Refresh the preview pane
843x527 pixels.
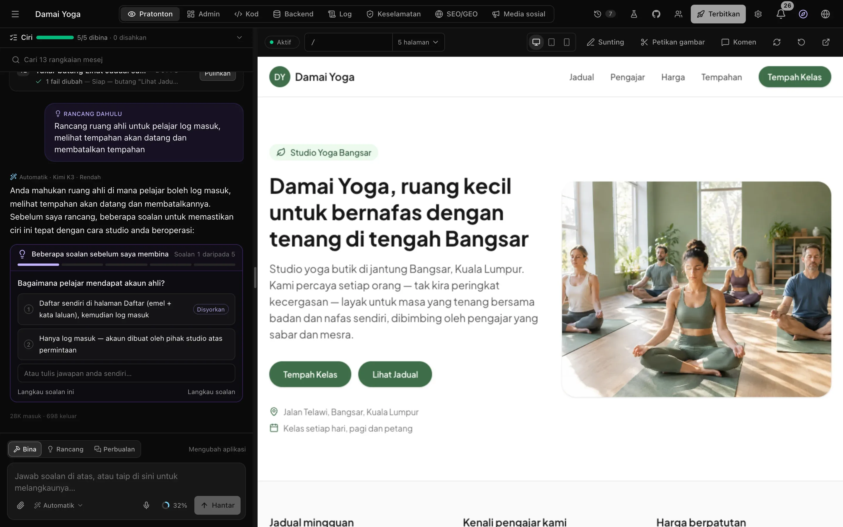click(777, 42)
